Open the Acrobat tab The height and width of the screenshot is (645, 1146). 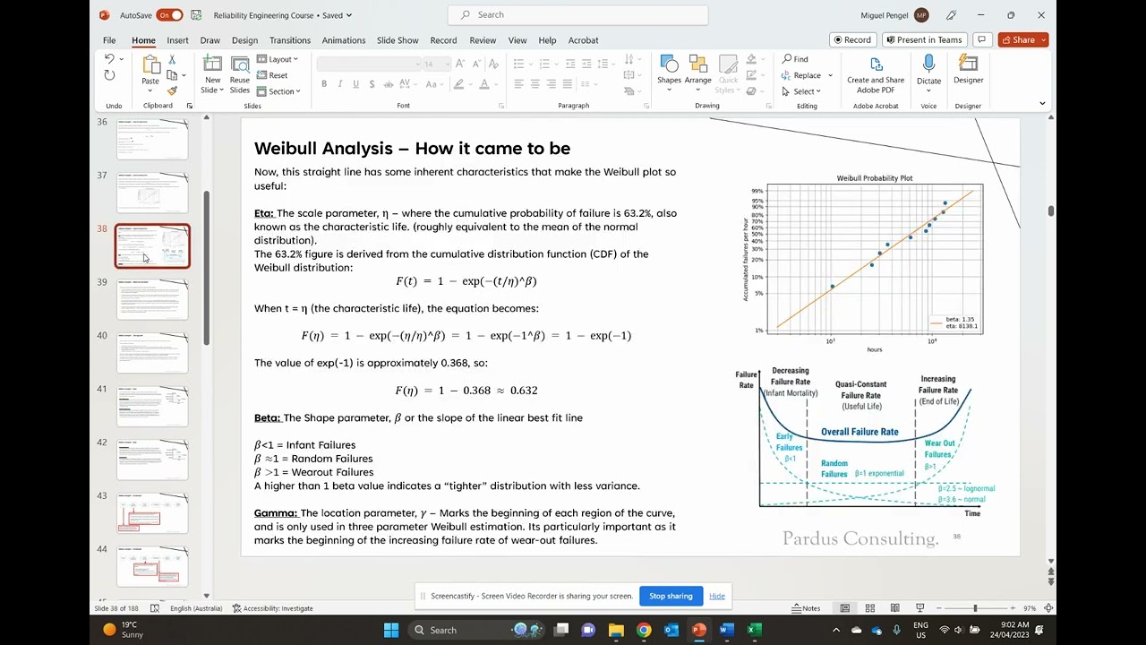pyautogui.click(x=583, y=40)
